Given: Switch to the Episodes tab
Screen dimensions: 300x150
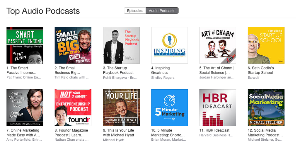Looking at the screenshot, I should point(135,11).
